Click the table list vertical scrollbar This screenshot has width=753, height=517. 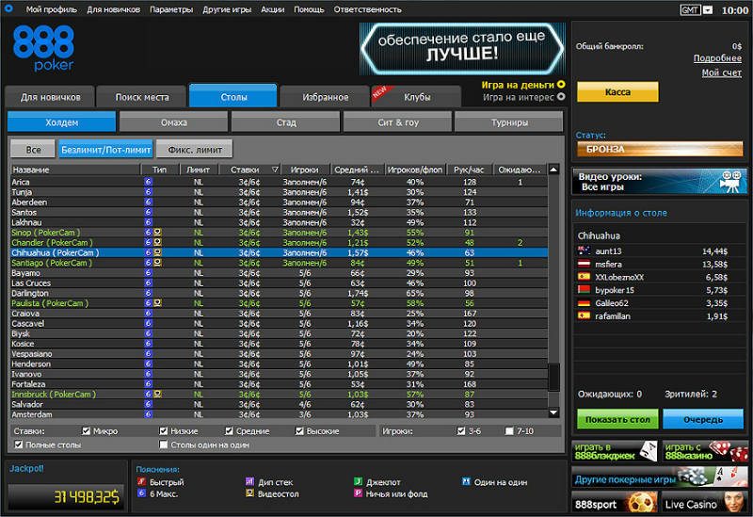pos(554,283)
